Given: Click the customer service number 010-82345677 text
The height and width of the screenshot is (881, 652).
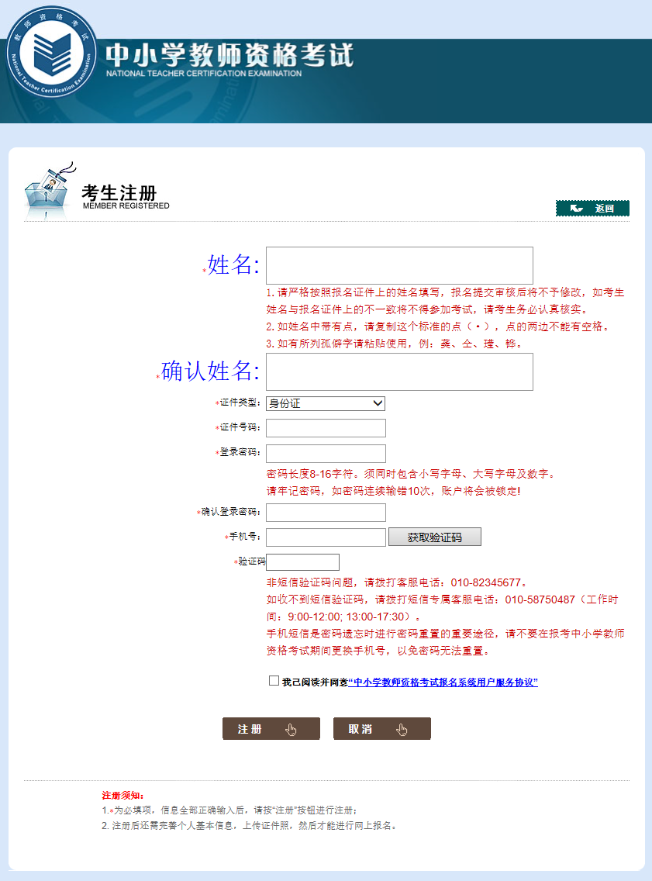Looking at the screenshot, I should tap(486, 582).
